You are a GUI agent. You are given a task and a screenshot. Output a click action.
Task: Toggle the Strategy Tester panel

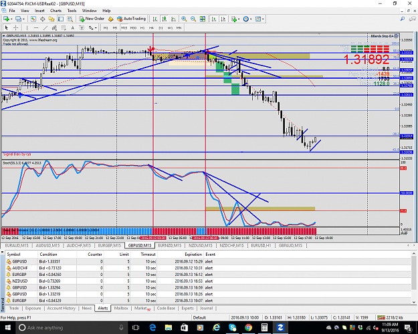(x=70, y=19)
